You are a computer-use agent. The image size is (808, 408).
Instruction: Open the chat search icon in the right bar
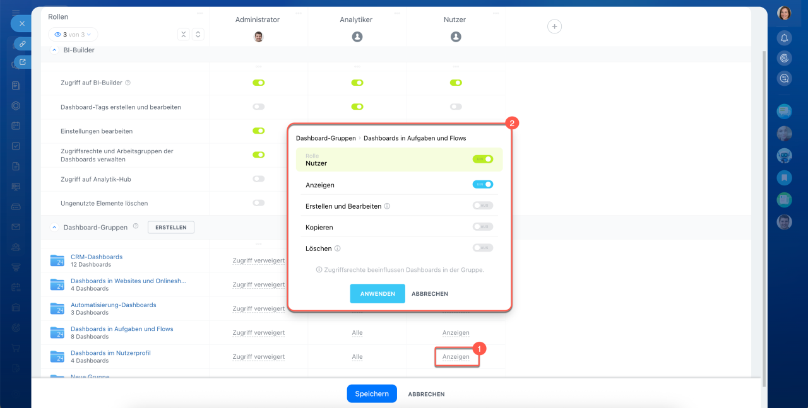pos(784,78)
